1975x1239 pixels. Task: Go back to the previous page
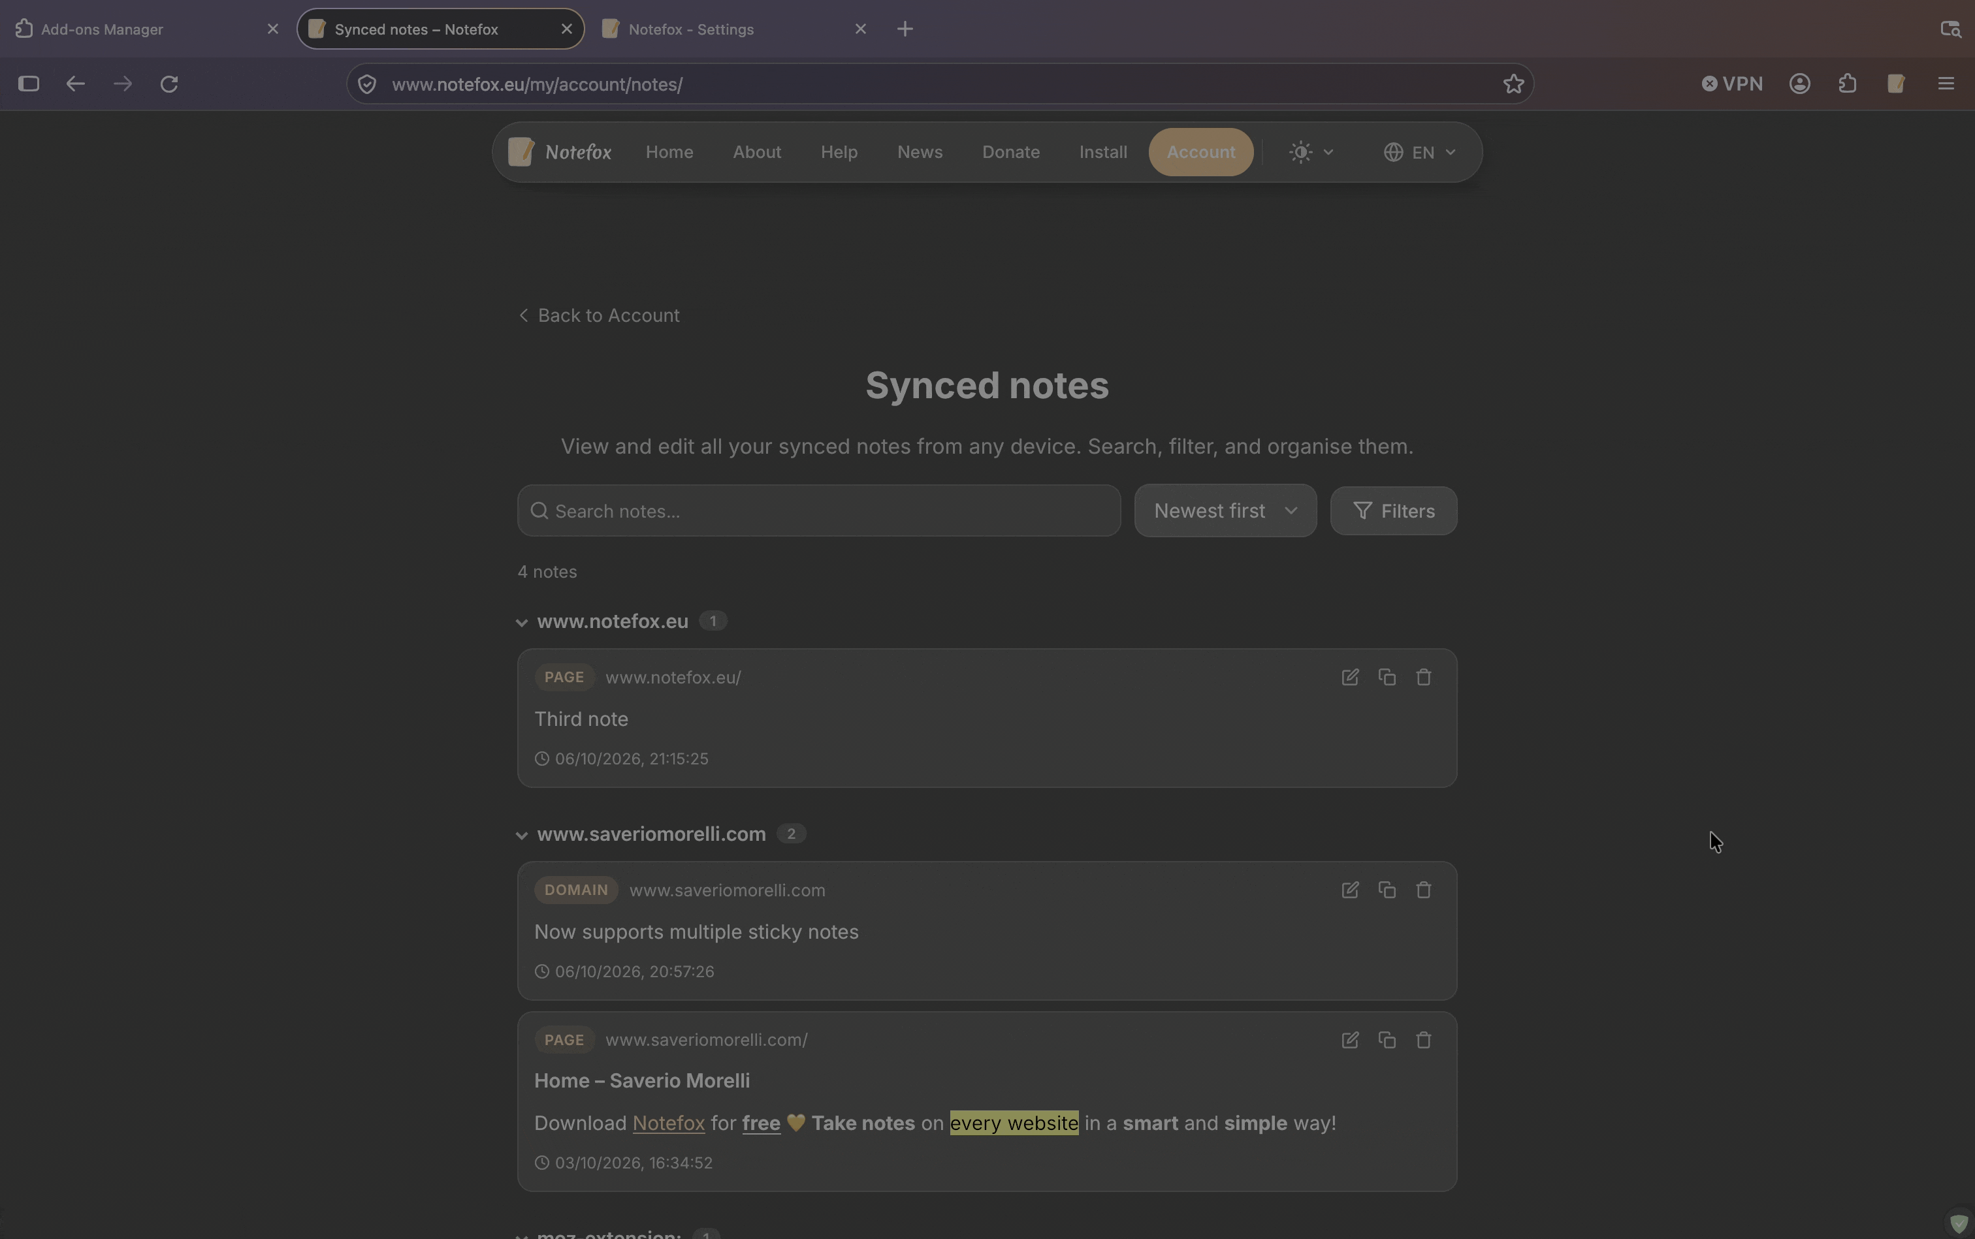75,84
